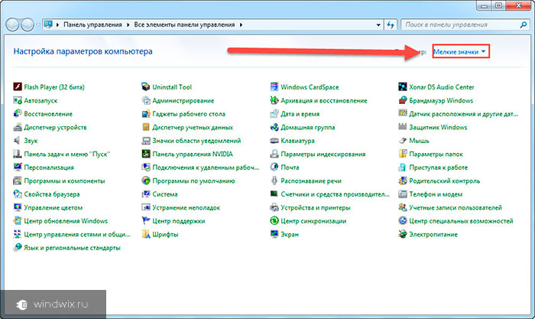Image resolution: width=535 pixels, height=319 pixels.
Task: Open the Windows CardSpace icon
Action: click(274, 86)
